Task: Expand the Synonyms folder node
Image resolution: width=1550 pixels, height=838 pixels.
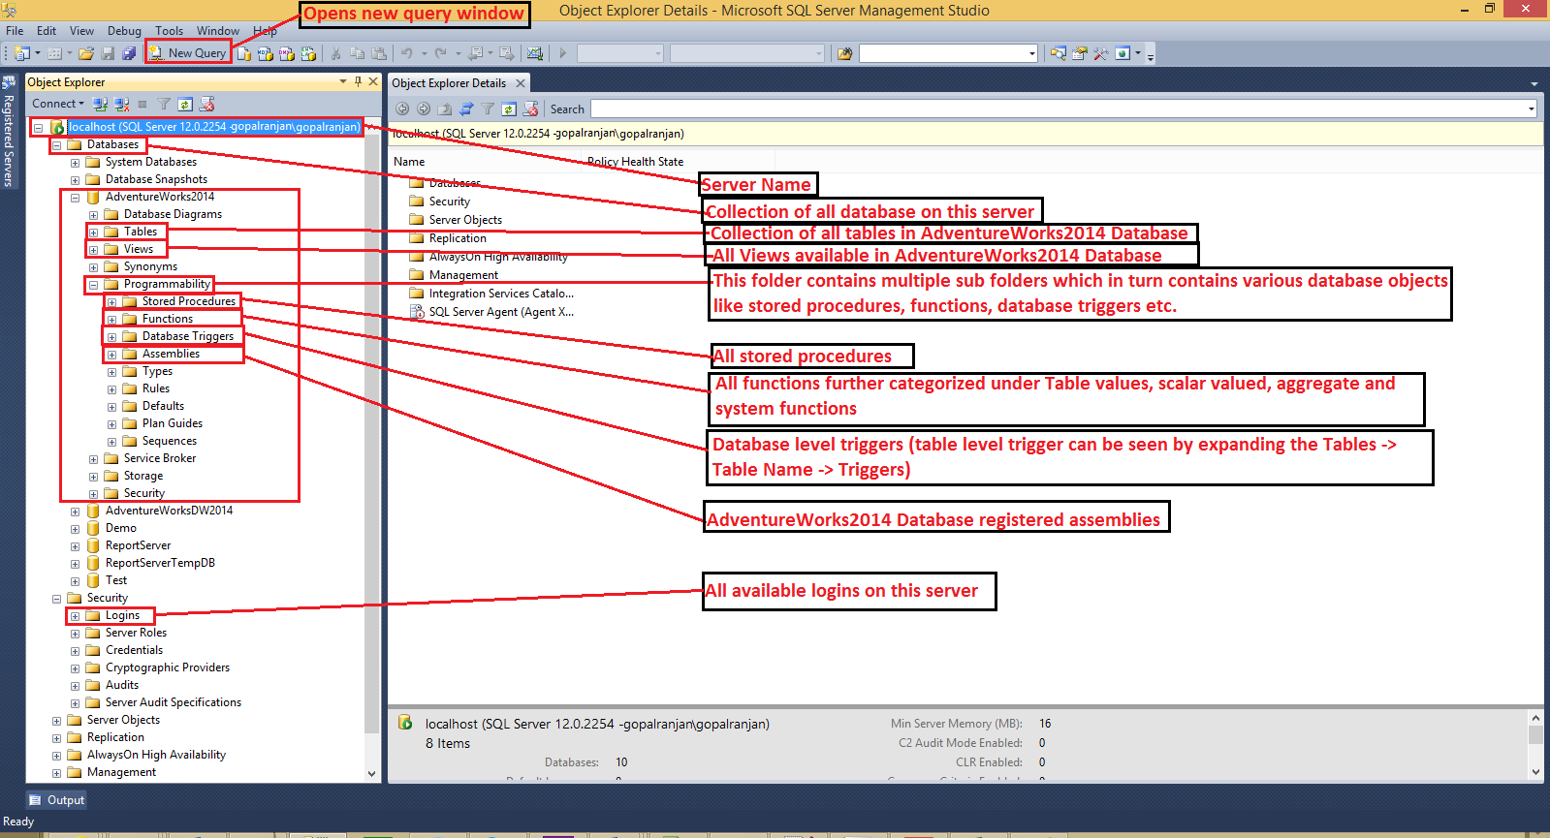Action: (x=93, y=267)
